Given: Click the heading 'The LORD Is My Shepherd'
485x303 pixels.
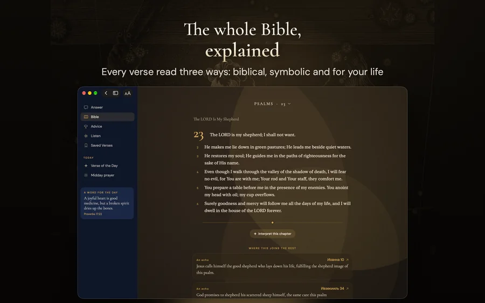Looking at the screenshot, I should [216, 119].
